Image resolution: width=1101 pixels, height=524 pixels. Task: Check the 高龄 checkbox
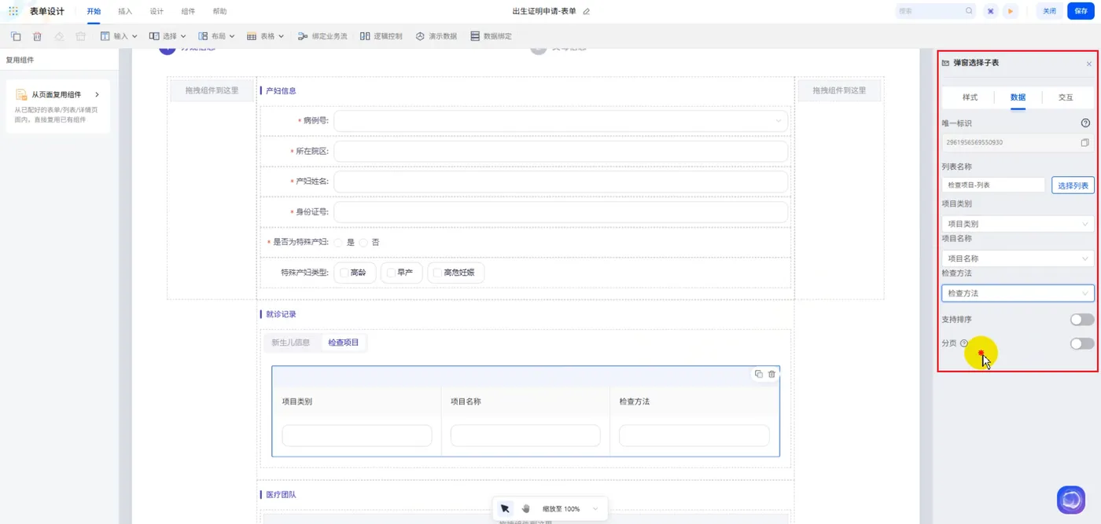pyautogui.click(x=344, y=273)
